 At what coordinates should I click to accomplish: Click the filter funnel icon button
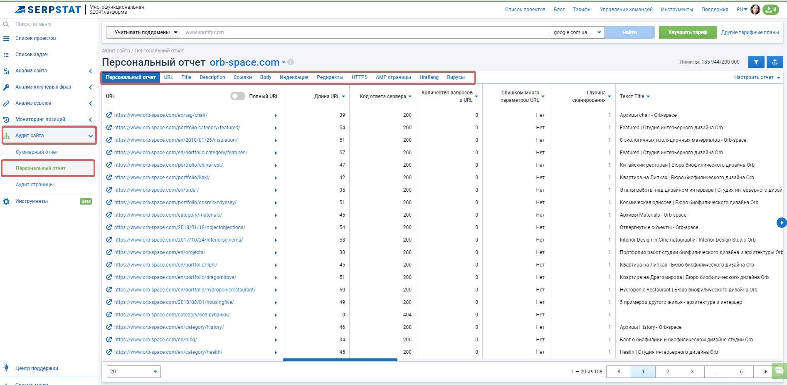point(756,62)
